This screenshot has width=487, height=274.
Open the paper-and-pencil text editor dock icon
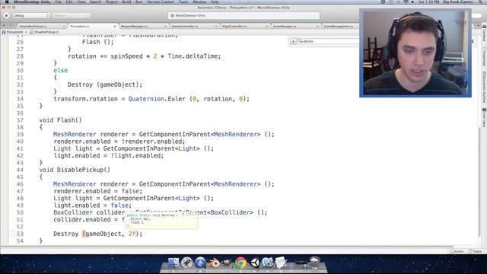(x=281, y=263)
